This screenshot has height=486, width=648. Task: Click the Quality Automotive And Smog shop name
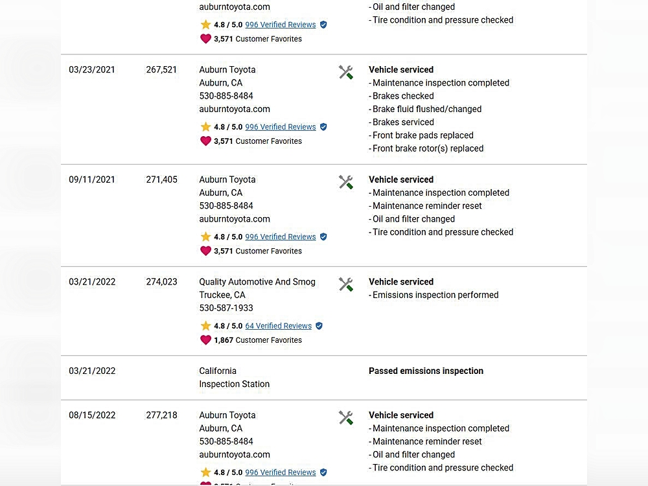[257, 282]
